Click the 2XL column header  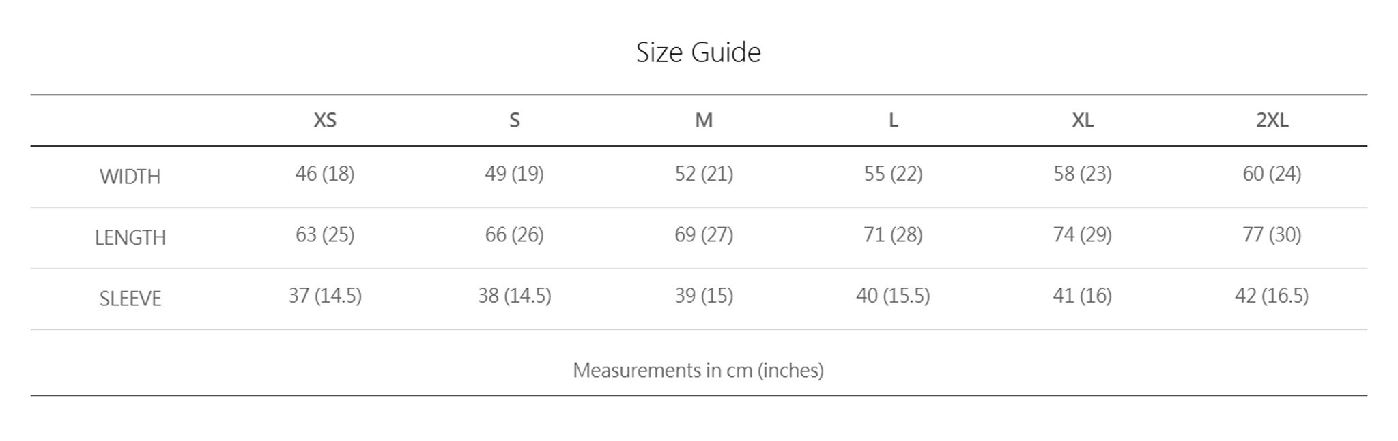point(1272,120)
